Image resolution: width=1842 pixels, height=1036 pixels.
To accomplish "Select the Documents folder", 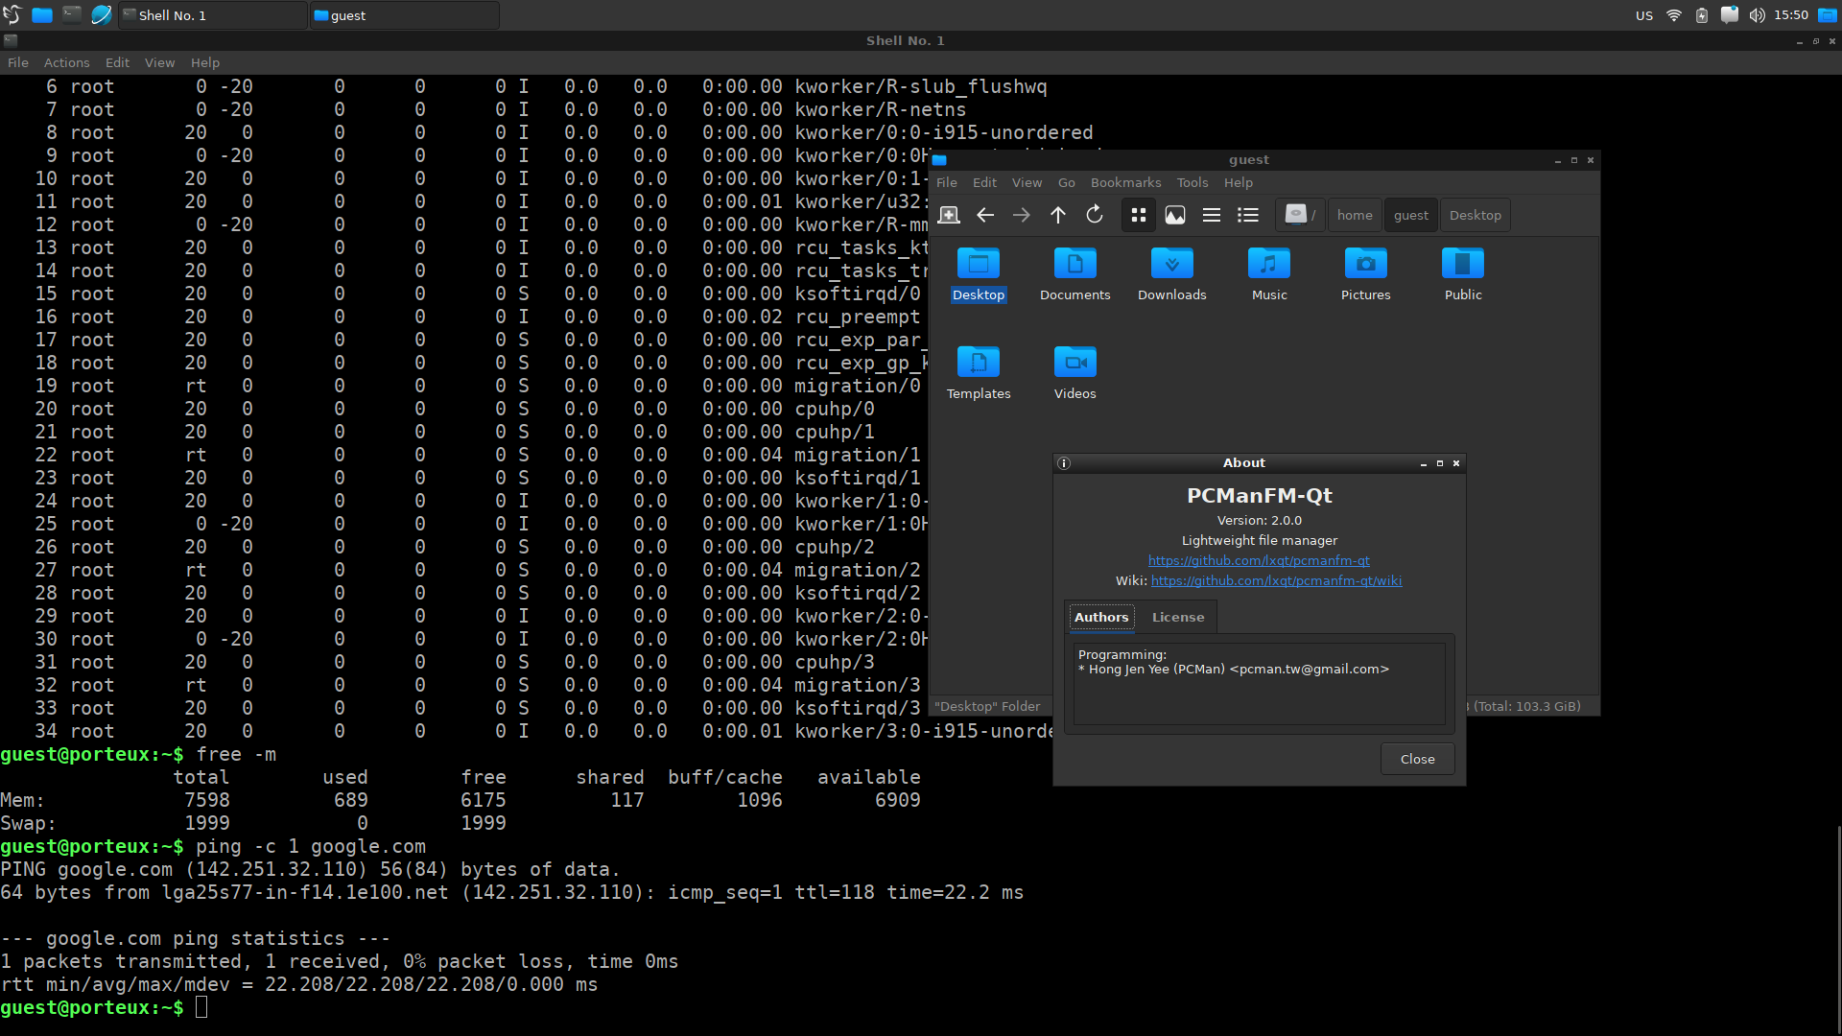I will pos(1074,274).
